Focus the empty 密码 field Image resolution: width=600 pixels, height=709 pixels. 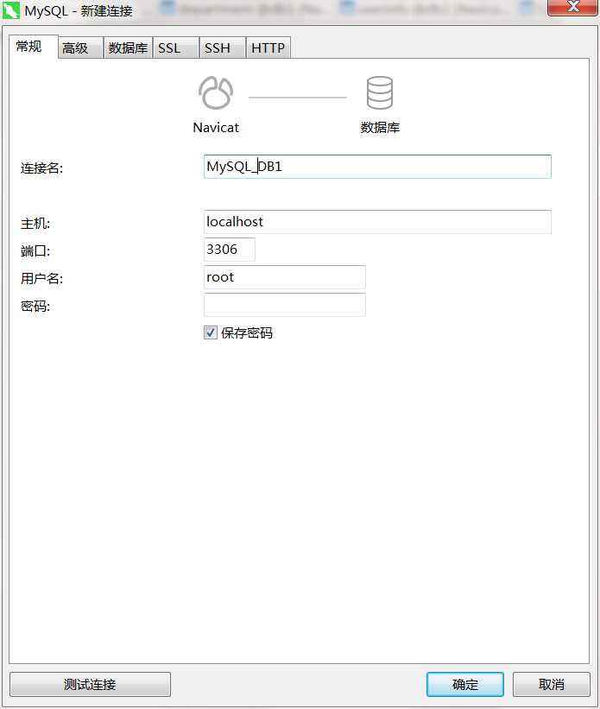click(x=284, y=304)
